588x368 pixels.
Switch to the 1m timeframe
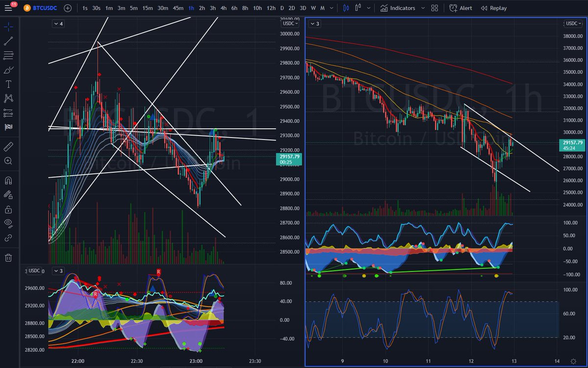coord(109,8)
